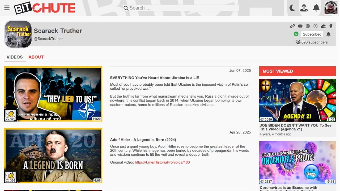Click the lightbulb icon on channel banner

point(331,26)
